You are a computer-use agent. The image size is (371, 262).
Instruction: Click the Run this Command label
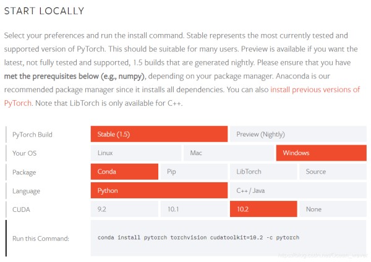point(41,239)
